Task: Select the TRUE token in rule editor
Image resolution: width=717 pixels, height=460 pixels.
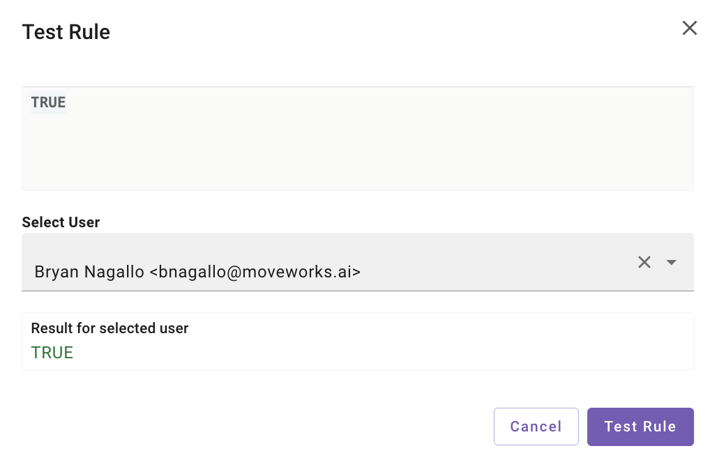Action: tap(48, 102)
